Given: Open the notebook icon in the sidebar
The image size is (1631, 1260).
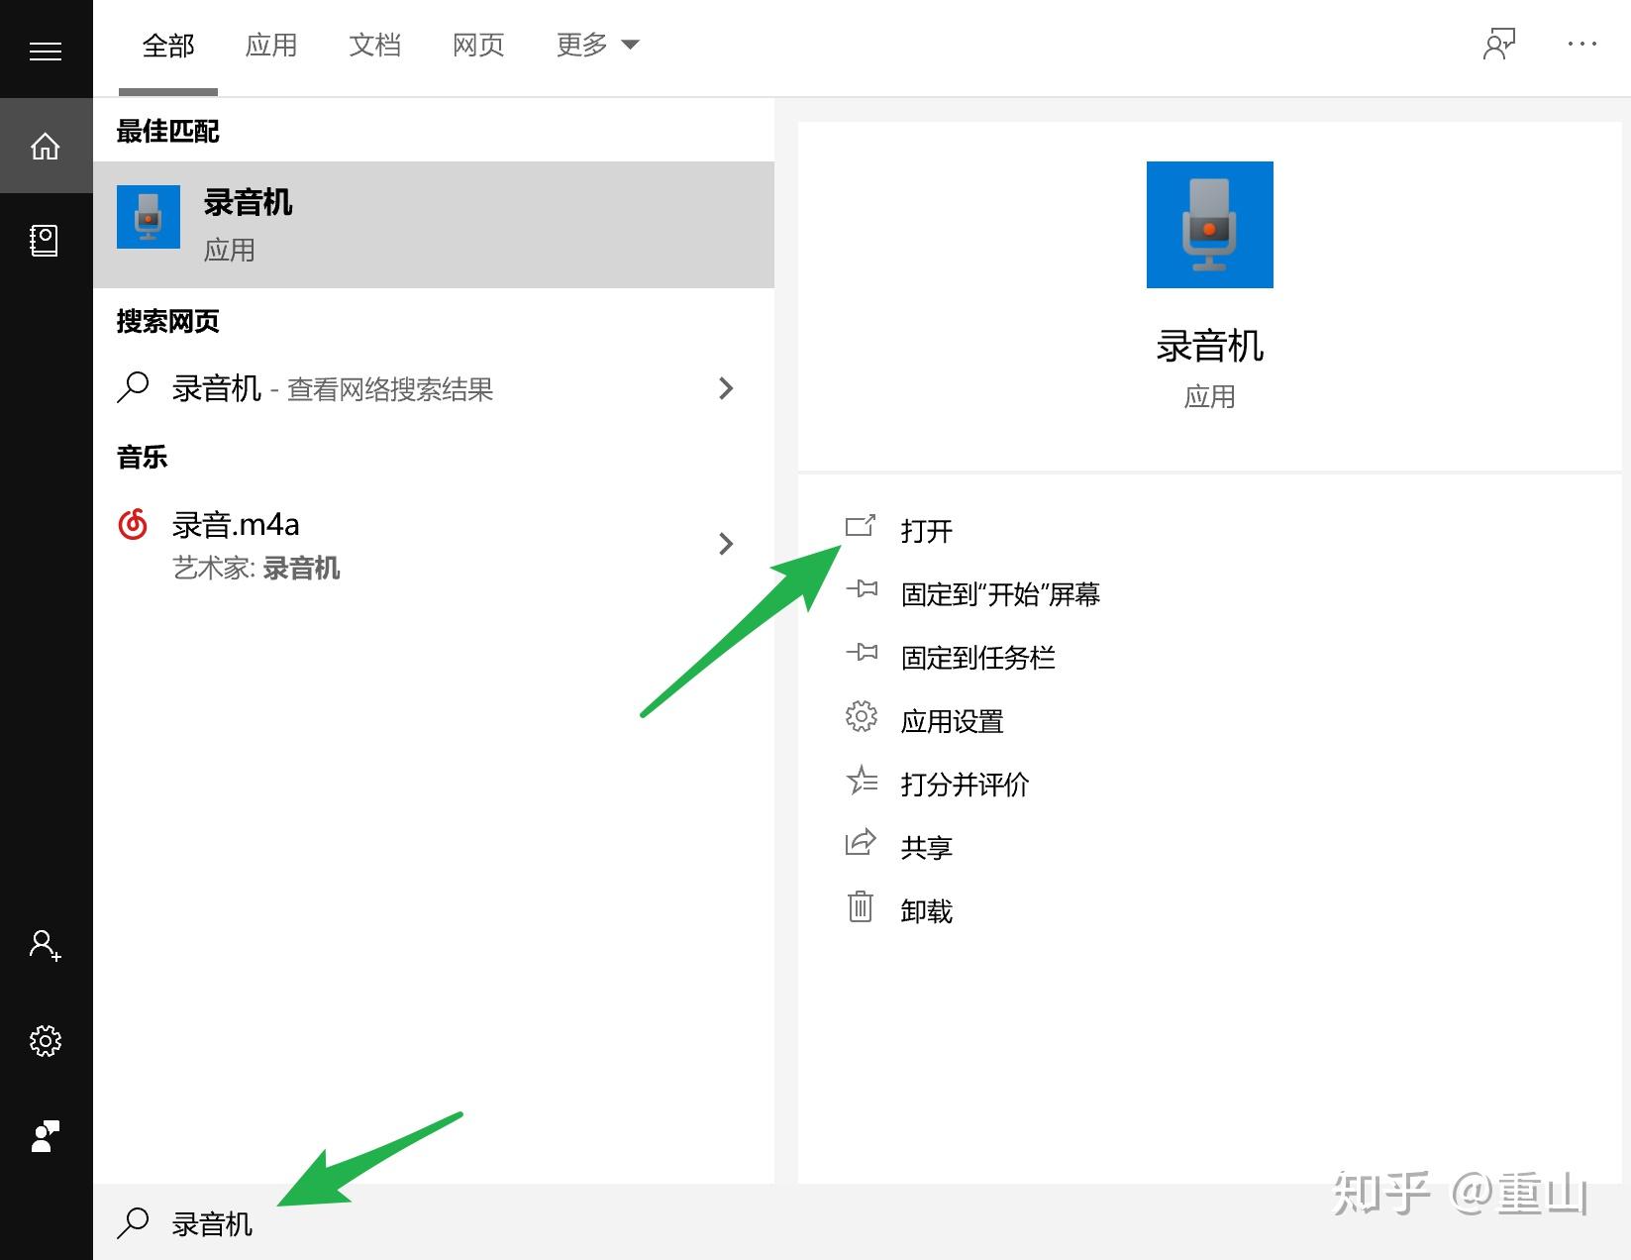Looking at the screenshot, I should (45, 241).
